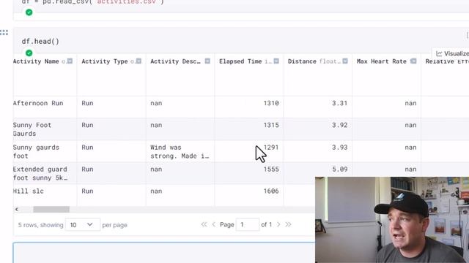Viewport: 469px width, 263px height.
Task: Click the df.head() code line
Action: [x=40, y=41]
